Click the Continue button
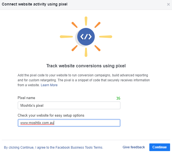Screen dimensions: 172x153 point(160,147)
